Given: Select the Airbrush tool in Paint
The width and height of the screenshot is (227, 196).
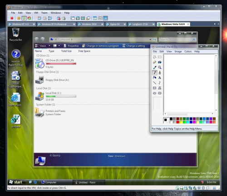Looking at the screenshot, I should coord(154,78).
